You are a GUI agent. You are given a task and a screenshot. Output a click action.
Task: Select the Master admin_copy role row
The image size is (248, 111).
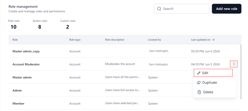point(26,51)
